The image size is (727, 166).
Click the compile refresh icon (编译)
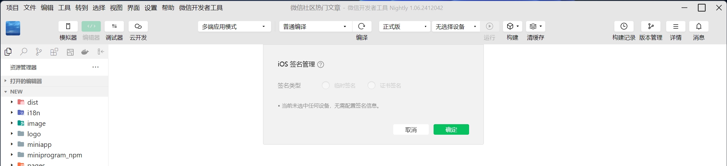362,26
